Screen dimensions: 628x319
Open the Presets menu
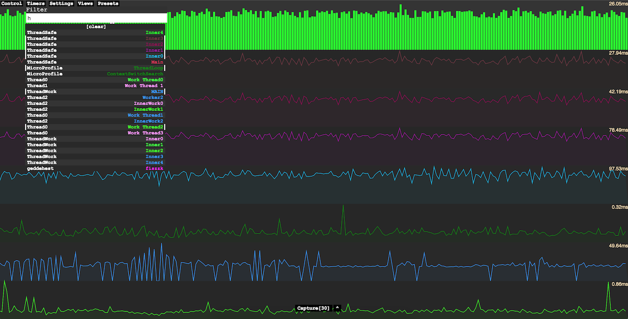pyautogui.click(x=108, y=3)
